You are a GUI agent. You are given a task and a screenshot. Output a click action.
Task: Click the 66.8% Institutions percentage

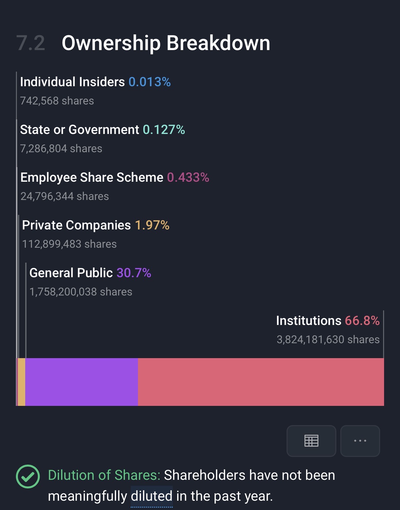coord(362,321)
